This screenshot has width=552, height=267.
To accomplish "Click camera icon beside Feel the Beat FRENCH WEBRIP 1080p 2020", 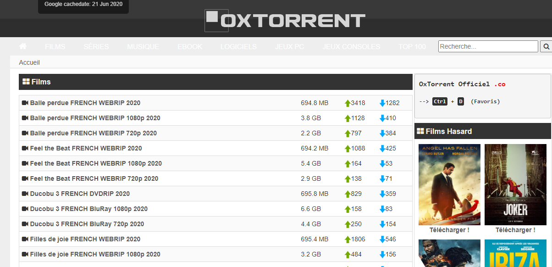I will pyautogui.click(x=25, y=163).
